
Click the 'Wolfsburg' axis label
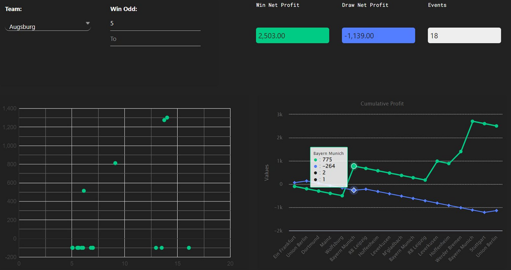click(335, 244)
